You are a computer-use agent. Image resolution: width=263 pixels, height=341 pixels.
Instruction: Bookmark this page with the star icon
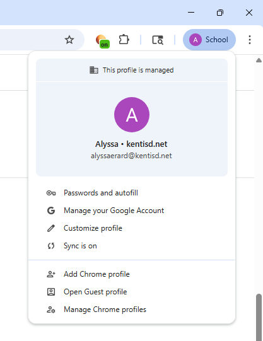(x=69, y=40)
